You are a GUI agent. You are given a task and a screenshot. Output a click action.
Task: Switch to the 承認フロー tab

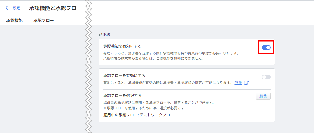pyautogui.click(x=43, y=21)
